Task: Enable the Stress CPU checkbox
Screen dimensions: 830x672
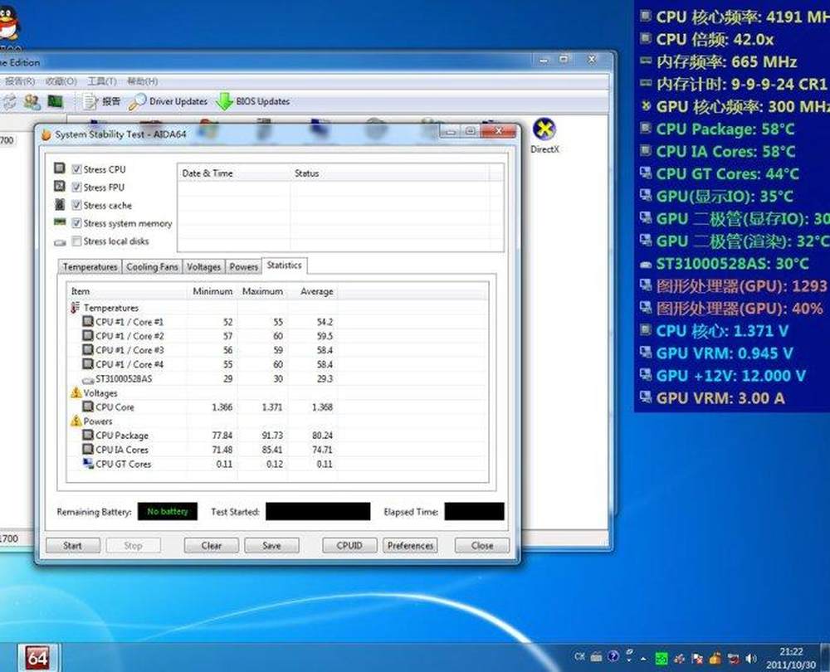Action: [x=76, y=169]
